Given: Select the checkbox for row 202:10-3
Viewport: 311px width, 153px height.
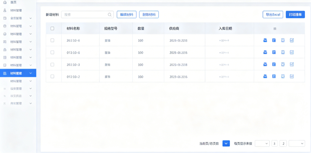Looking at the screenshot, I should (x=52, y=64).
